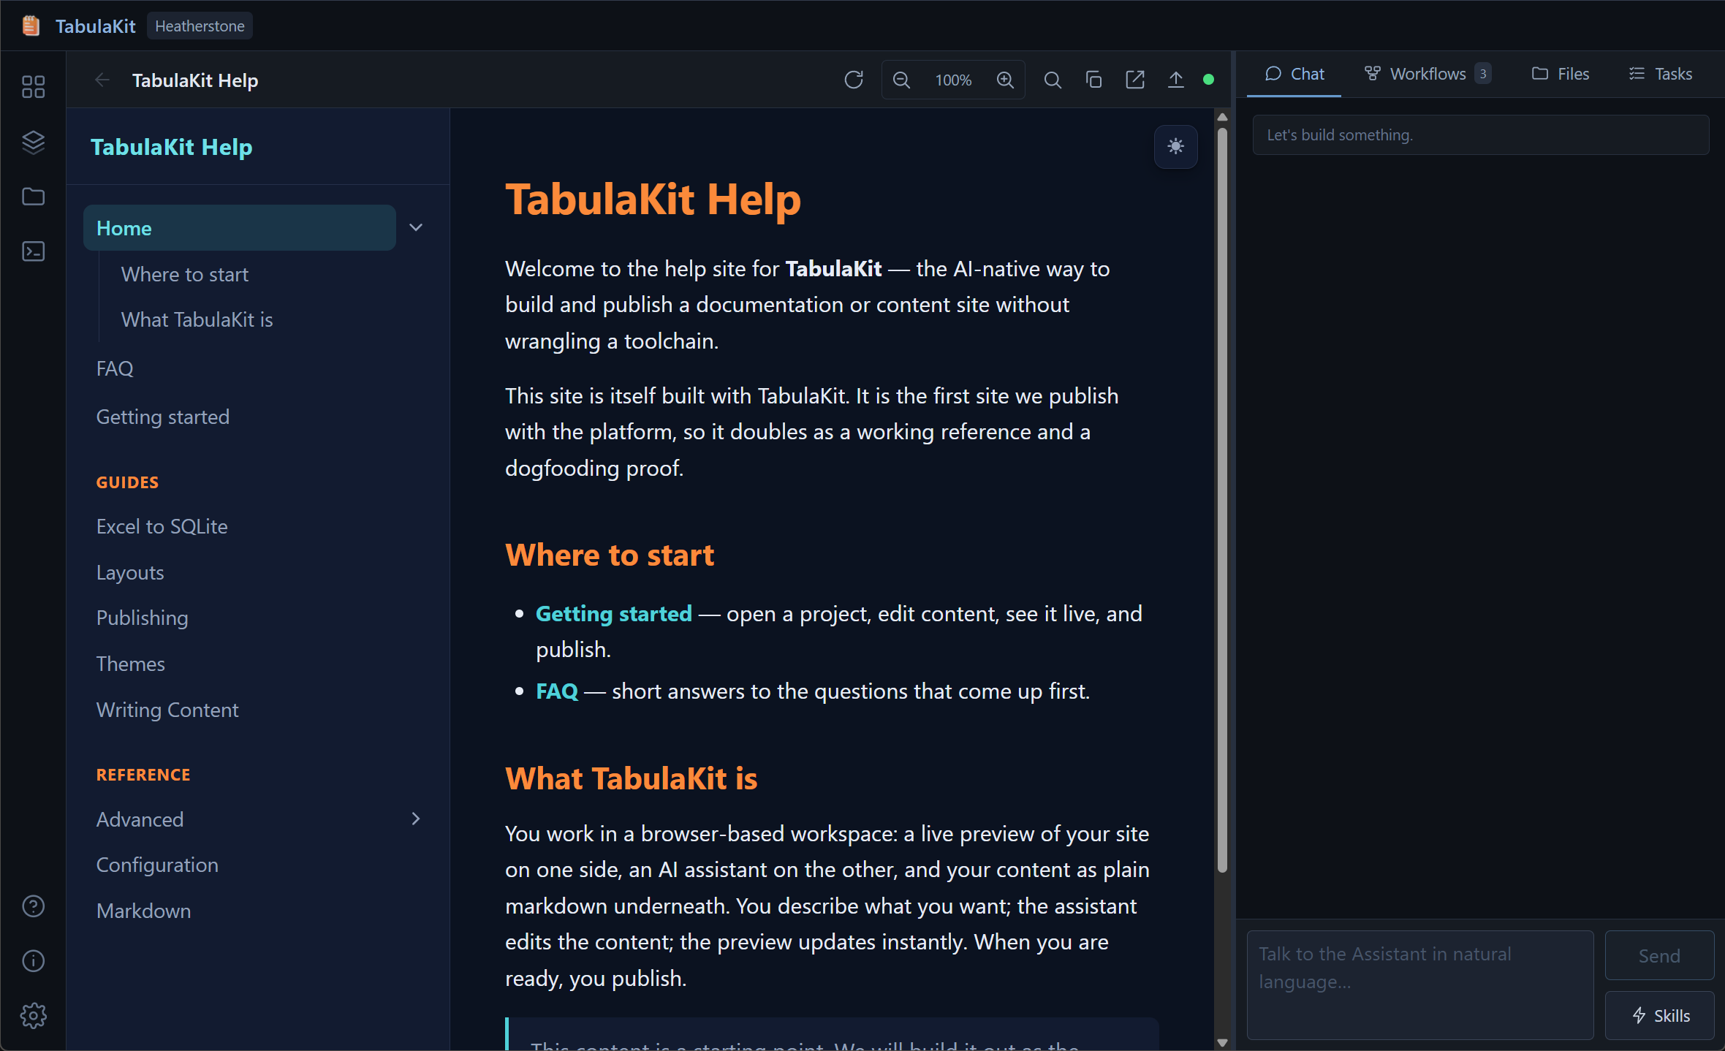Screen dimensions: 1725x1051
Task: Click the Workflows count badge 3
Action: point(1483,74)
